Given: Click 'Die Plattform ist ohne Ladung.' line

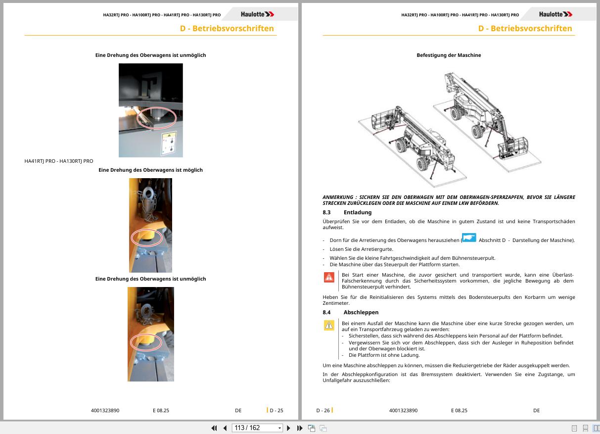Looking at the screenshot, I should 384,355.
